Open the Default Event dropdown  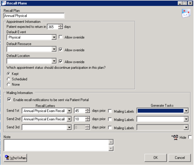click(x=54, y=37)
